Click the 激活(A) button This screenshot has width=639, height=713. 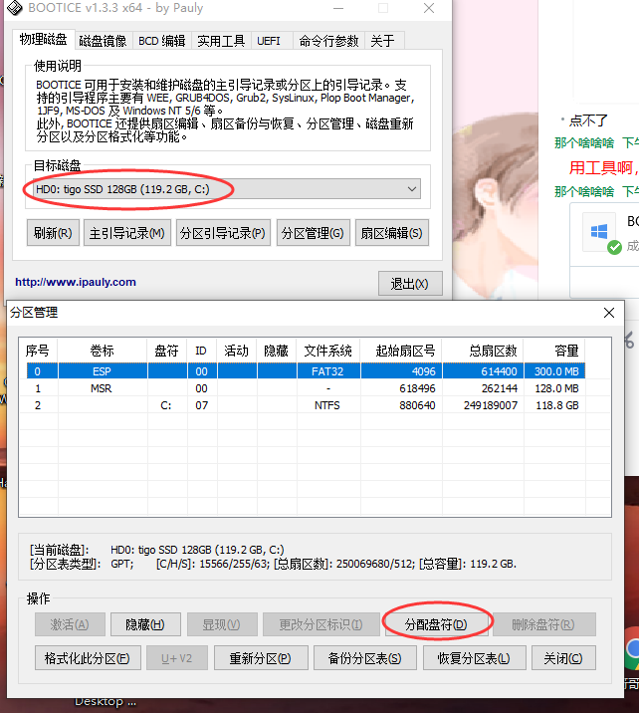70,624
